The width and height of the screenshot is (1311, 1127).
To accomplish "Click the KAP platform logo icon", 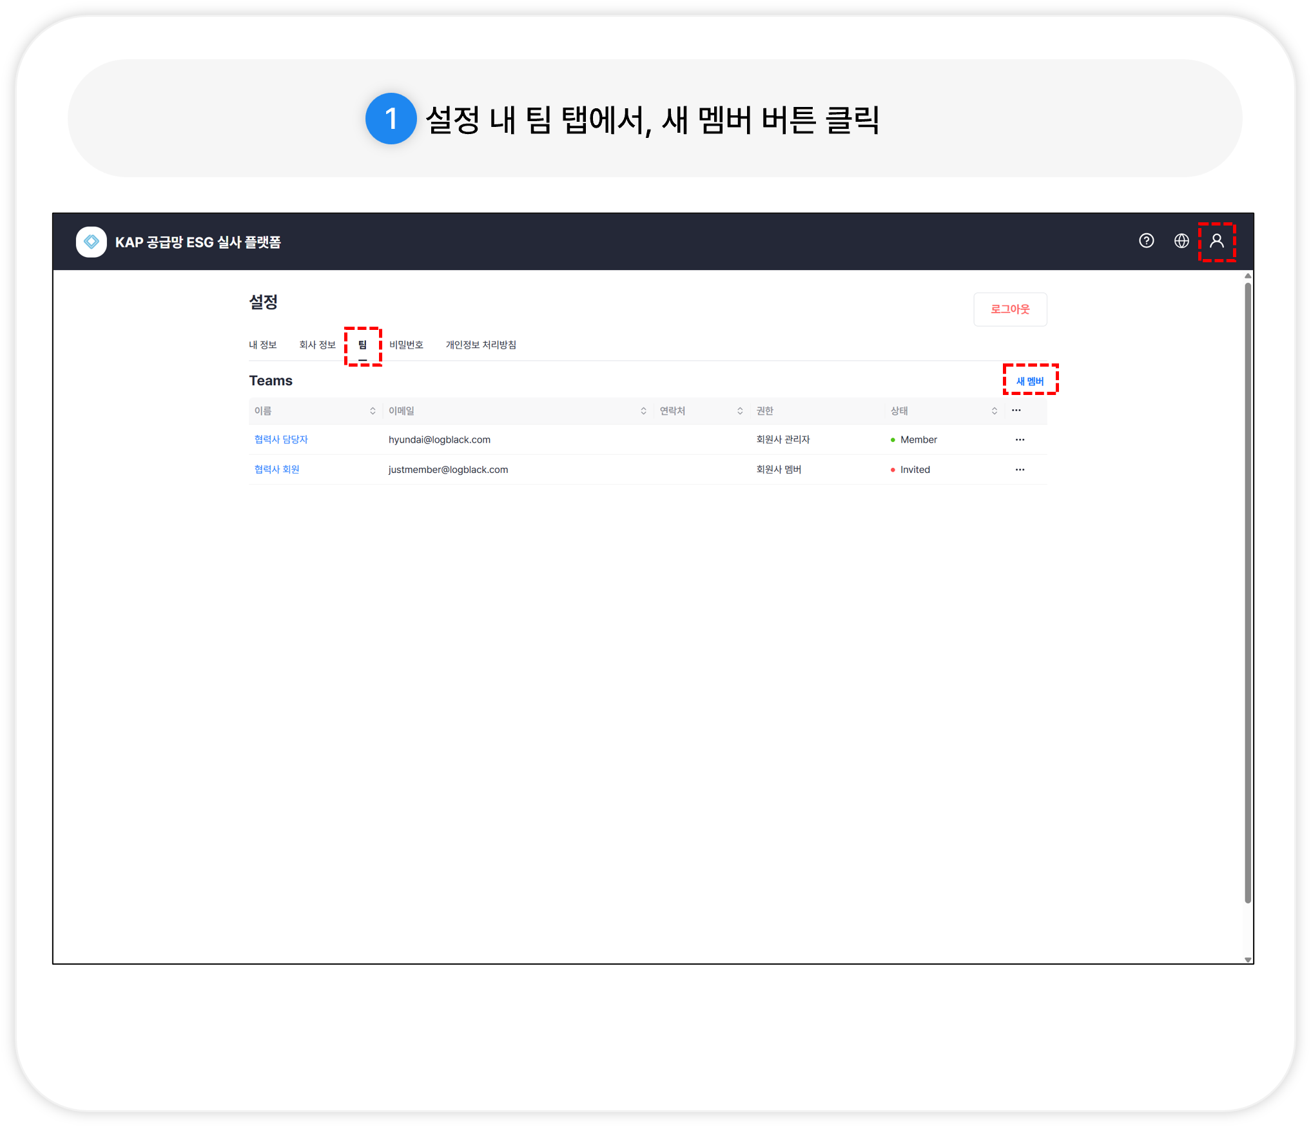I will pyautogui.click(x=92, y=242).
